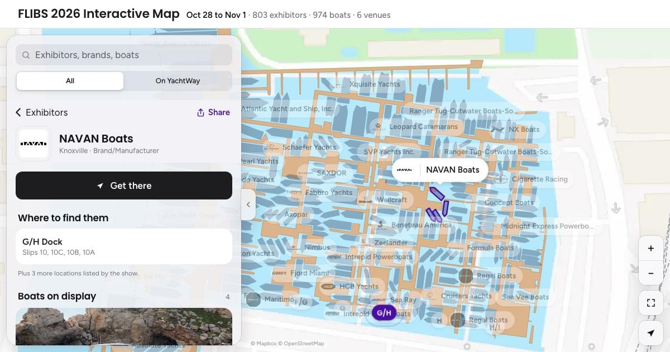Zoom in on the map
Viewport: 670px width, 352px height.
(650, 248)
